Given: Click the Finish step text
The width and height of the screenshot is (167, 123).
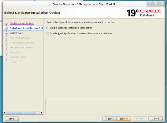Looking at the screenshot, I should [x=13, y=62].
